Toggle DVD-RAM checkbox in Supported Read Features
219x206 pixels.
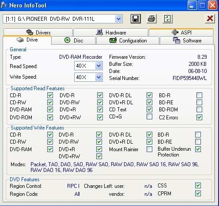click(50, 110)
